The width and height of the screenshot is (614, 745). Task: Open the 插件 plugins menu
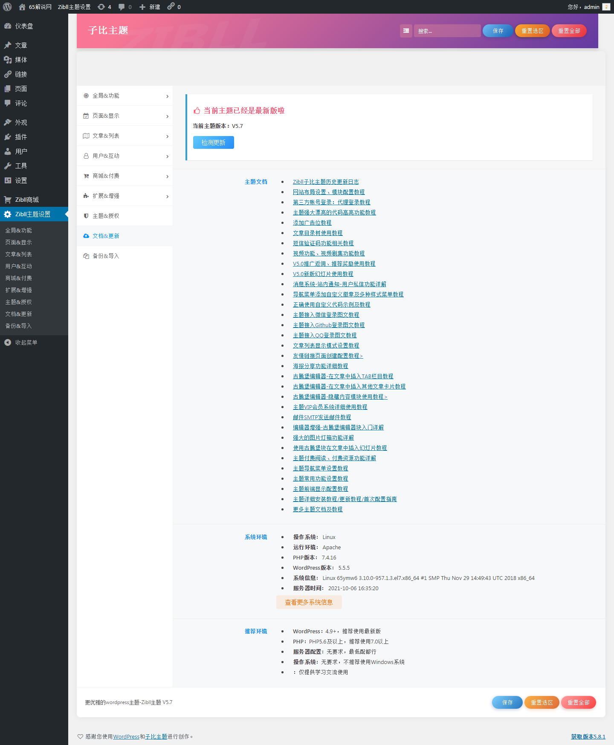coord(34,137)
